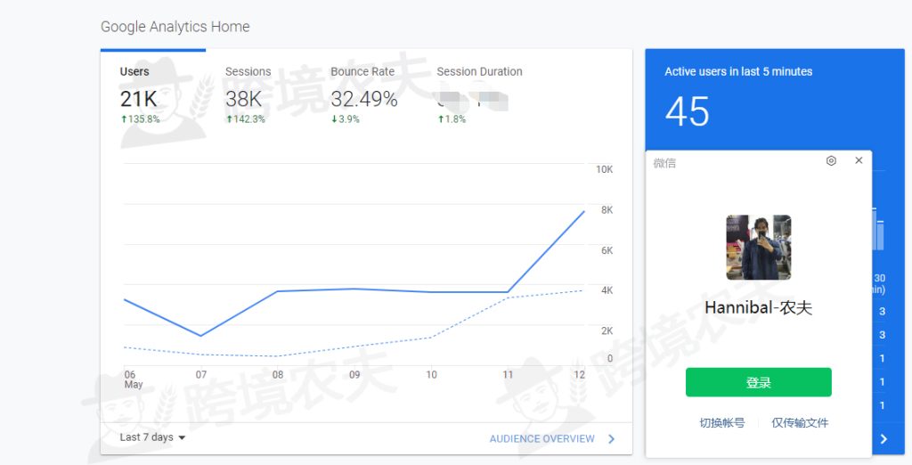This screenshot has width=912, height=465.
Task: Open WeChat login settings gear icon
Action: pos(831,161)
